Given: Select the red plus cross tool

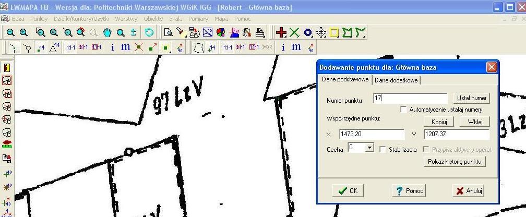Looking at the screenshot, I should (281, 32).
